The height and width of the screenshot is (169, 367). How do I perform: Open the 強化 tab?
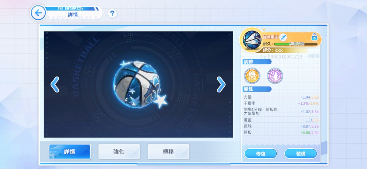click(x=119, y=152)
